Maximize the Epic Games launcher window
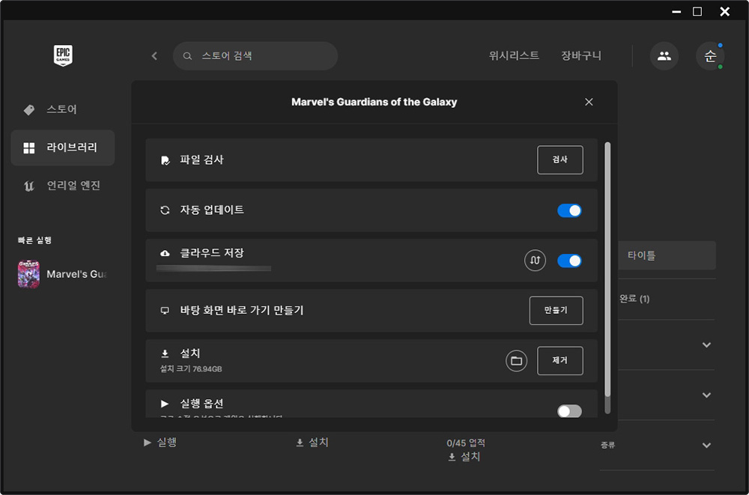This screenshot has height=495, width=749. pos(697,11)
